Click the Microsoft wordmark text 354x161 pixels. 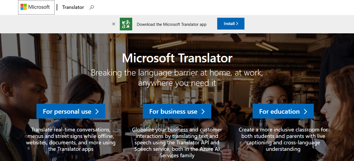point(39,7)
